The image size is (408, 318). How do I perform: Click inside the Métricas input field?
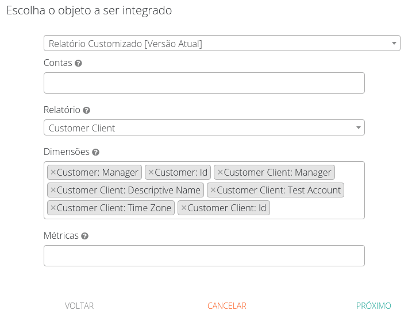204,256
